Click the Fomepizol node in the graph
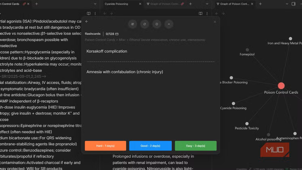This screenshot has height=170, width=302. pos(247,50)
